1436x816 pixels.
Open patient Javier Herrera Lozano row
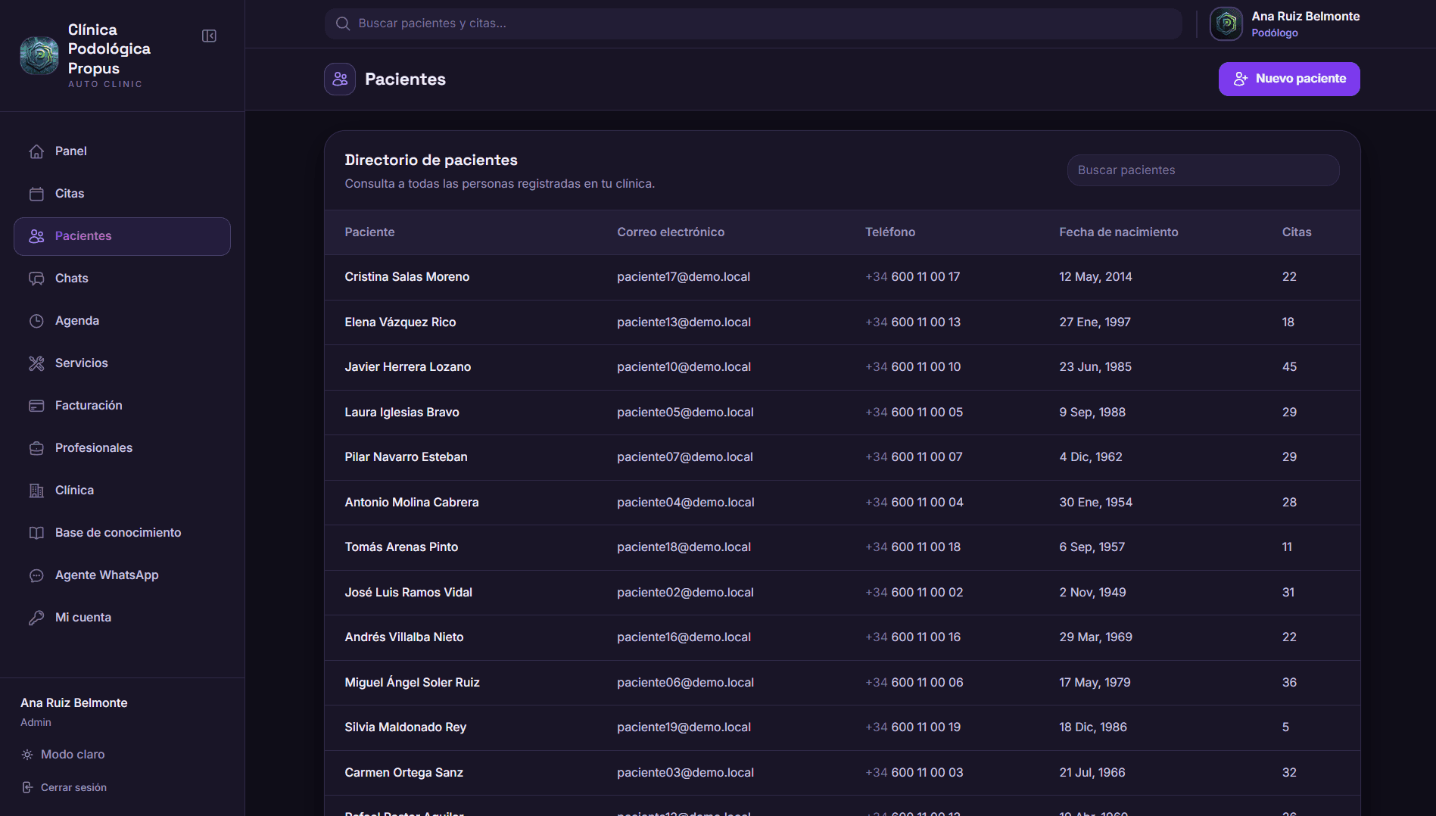[842, 367]
